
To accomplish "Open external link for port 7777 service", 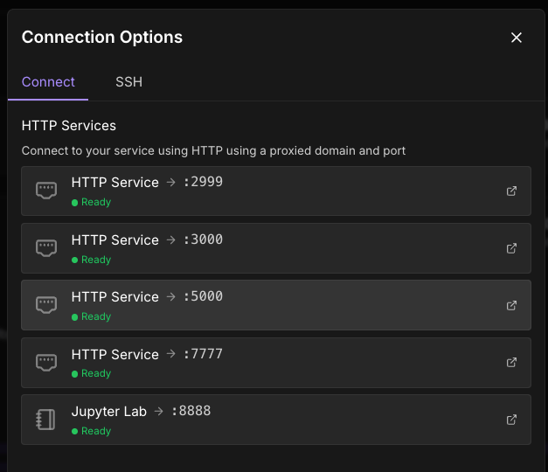I will [x=511, y=363].
